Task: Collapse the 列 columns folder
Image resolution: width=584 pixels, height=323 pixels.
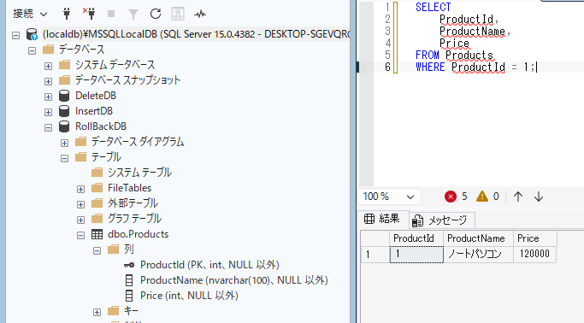Action: (97, 251)
